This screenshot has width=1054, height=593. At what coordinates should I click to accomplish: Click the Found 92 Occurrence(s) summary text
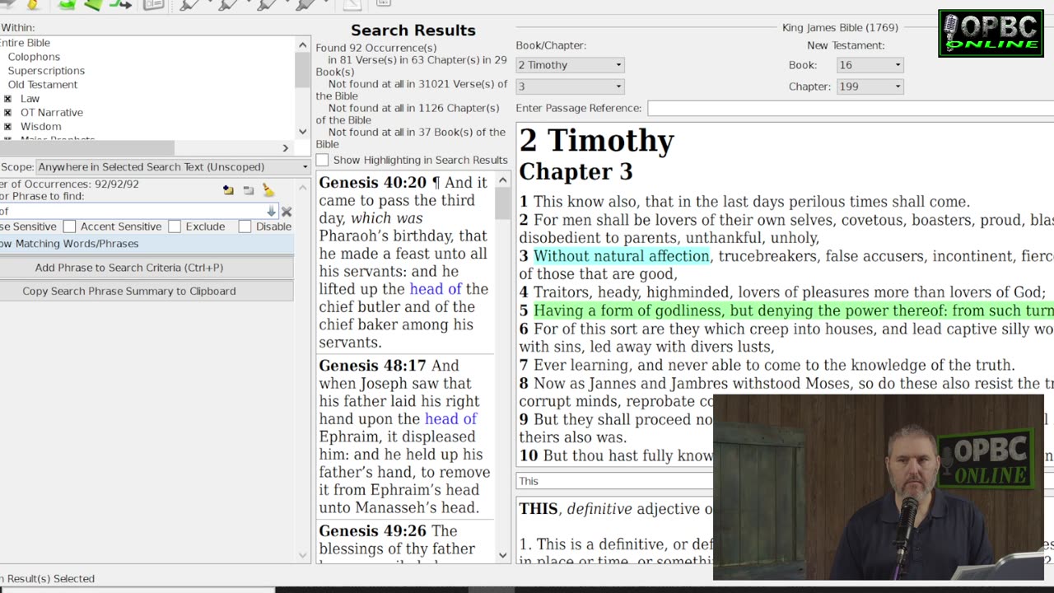click(x=376, y=48)
